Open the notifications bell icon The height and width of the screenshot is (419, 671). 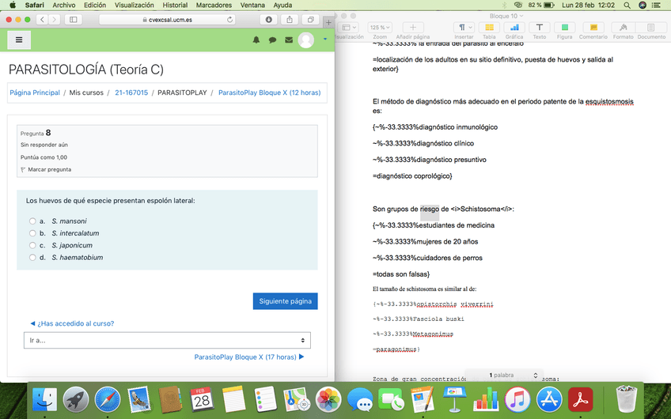pos(256,40)
